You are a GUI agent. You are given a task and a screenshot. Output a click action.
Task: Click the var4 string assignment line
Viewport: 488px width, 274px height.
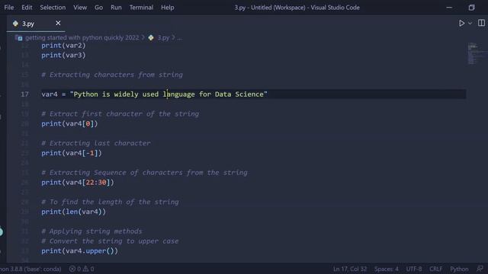pos(154,94)
